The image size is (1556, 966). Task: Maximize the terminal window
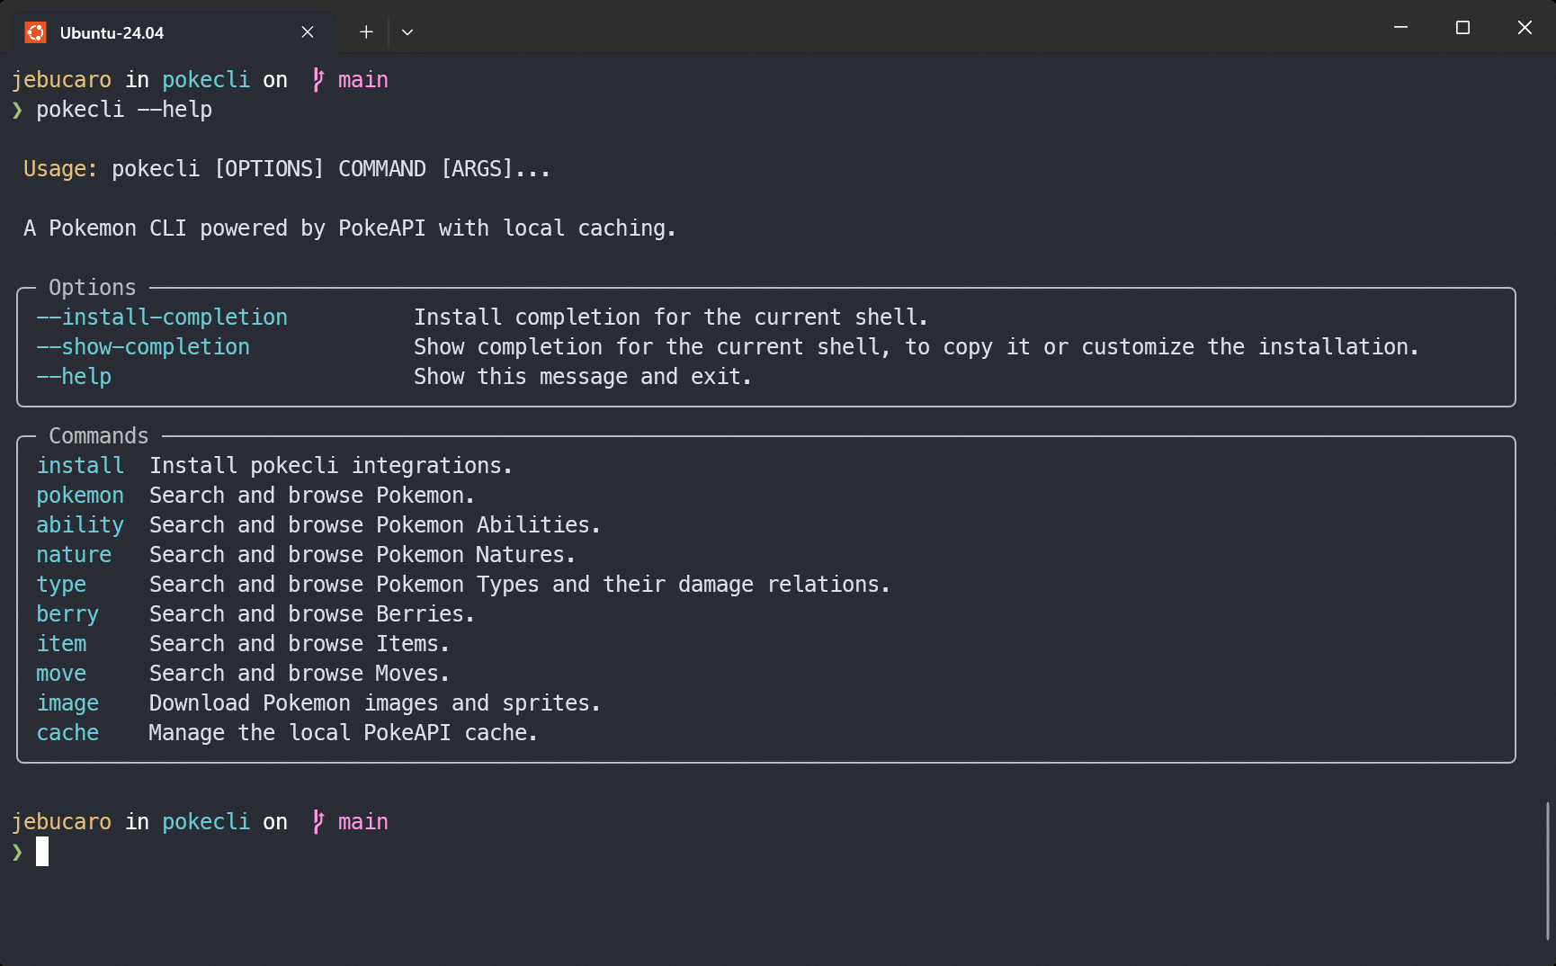coord(1462,28)
